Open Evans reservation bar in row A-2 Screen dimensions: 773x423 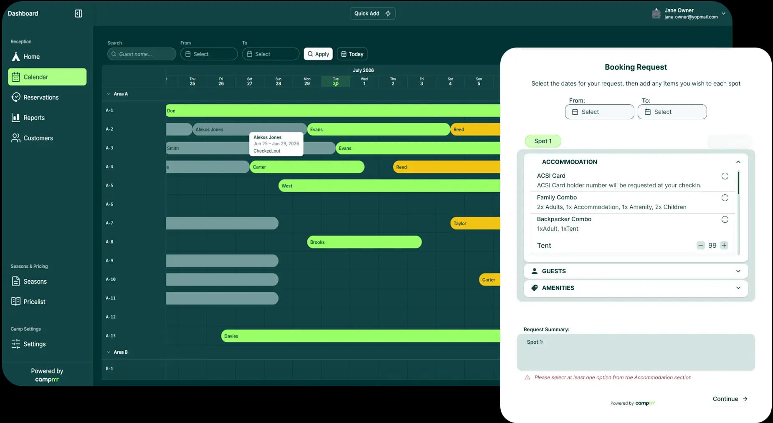click(x=379, y=129)
